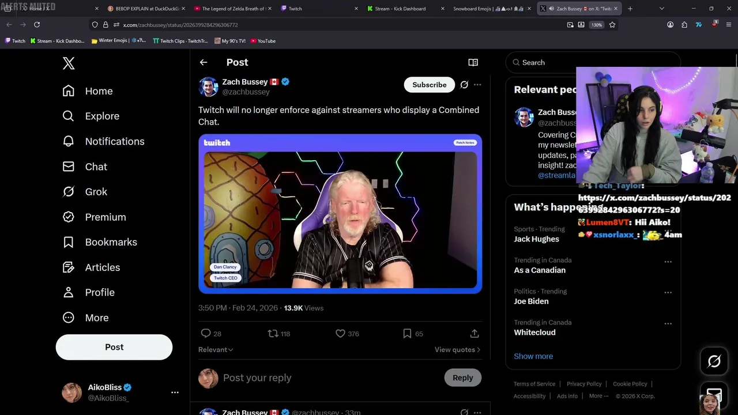Expand the list all tabs chevron
This screenshot has height=415, width=738.
tap(662, 9)
